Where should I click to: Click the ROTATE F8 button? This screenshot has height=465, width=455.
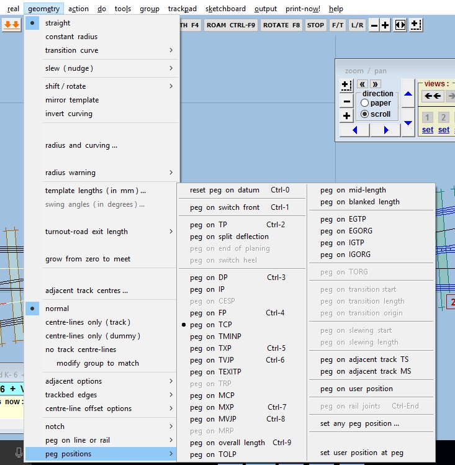281,25
